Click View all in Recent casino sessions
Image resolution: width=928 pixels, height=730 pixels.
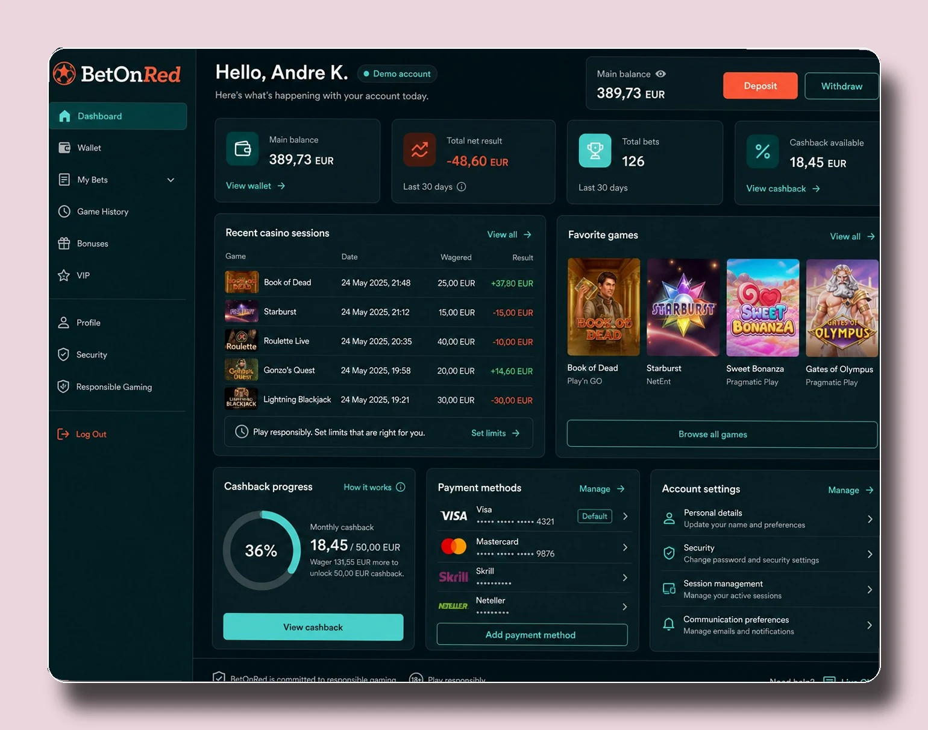click(509, 234)
